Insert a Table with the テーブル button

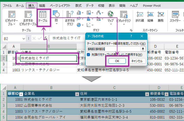[x=43, y=17]
